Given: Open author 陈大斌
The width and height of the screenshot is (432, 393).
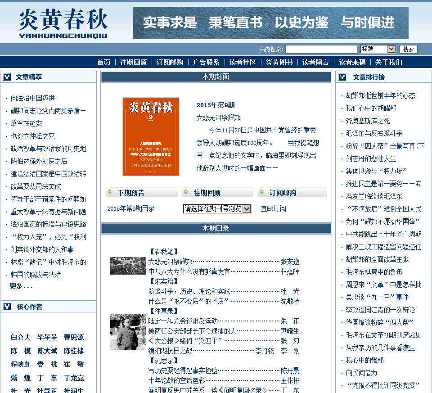Looking at the screenshot, I should pyautogui.click(x=47, y=351).
